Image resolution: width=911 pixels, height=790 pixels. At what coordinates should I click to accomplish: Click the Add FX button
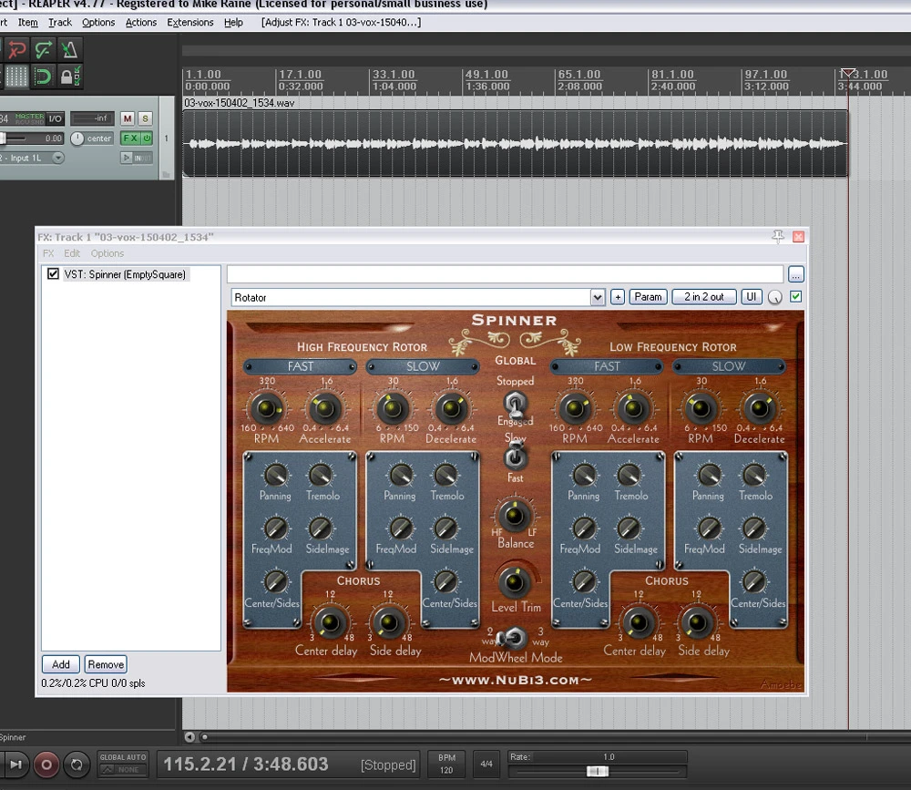[60, 664]
